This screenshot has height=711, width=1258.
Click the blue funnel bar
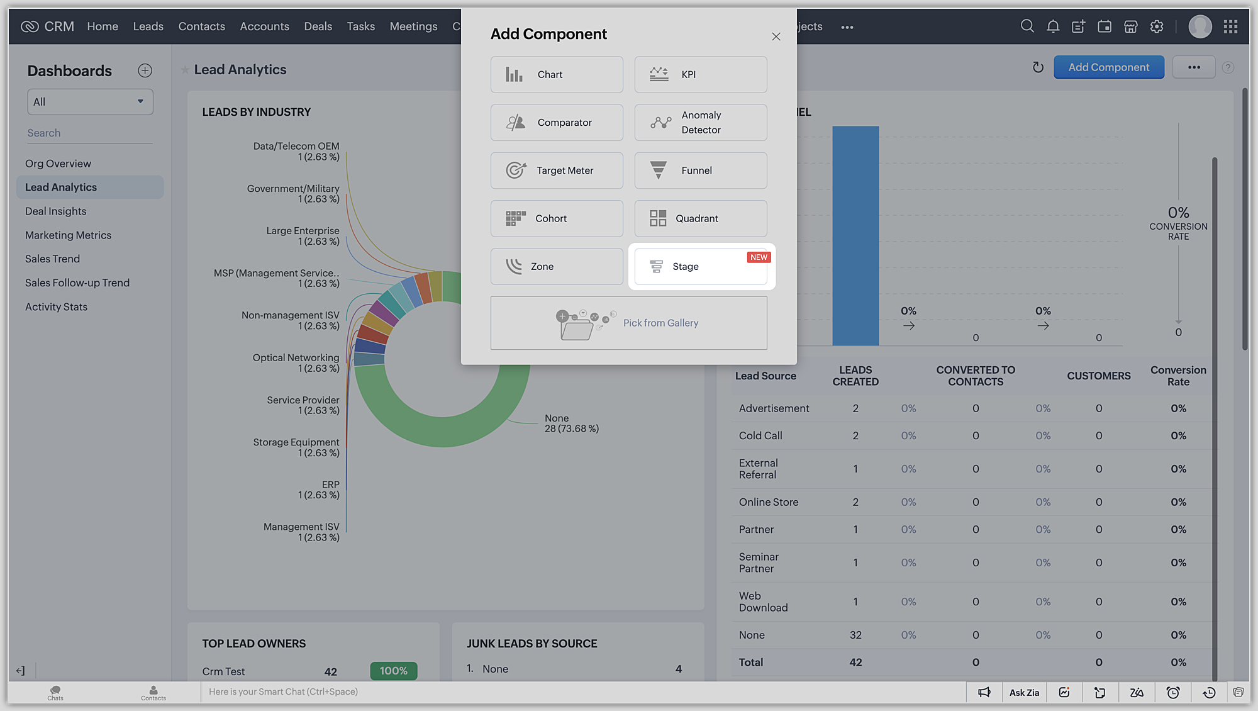click(855, 236)
